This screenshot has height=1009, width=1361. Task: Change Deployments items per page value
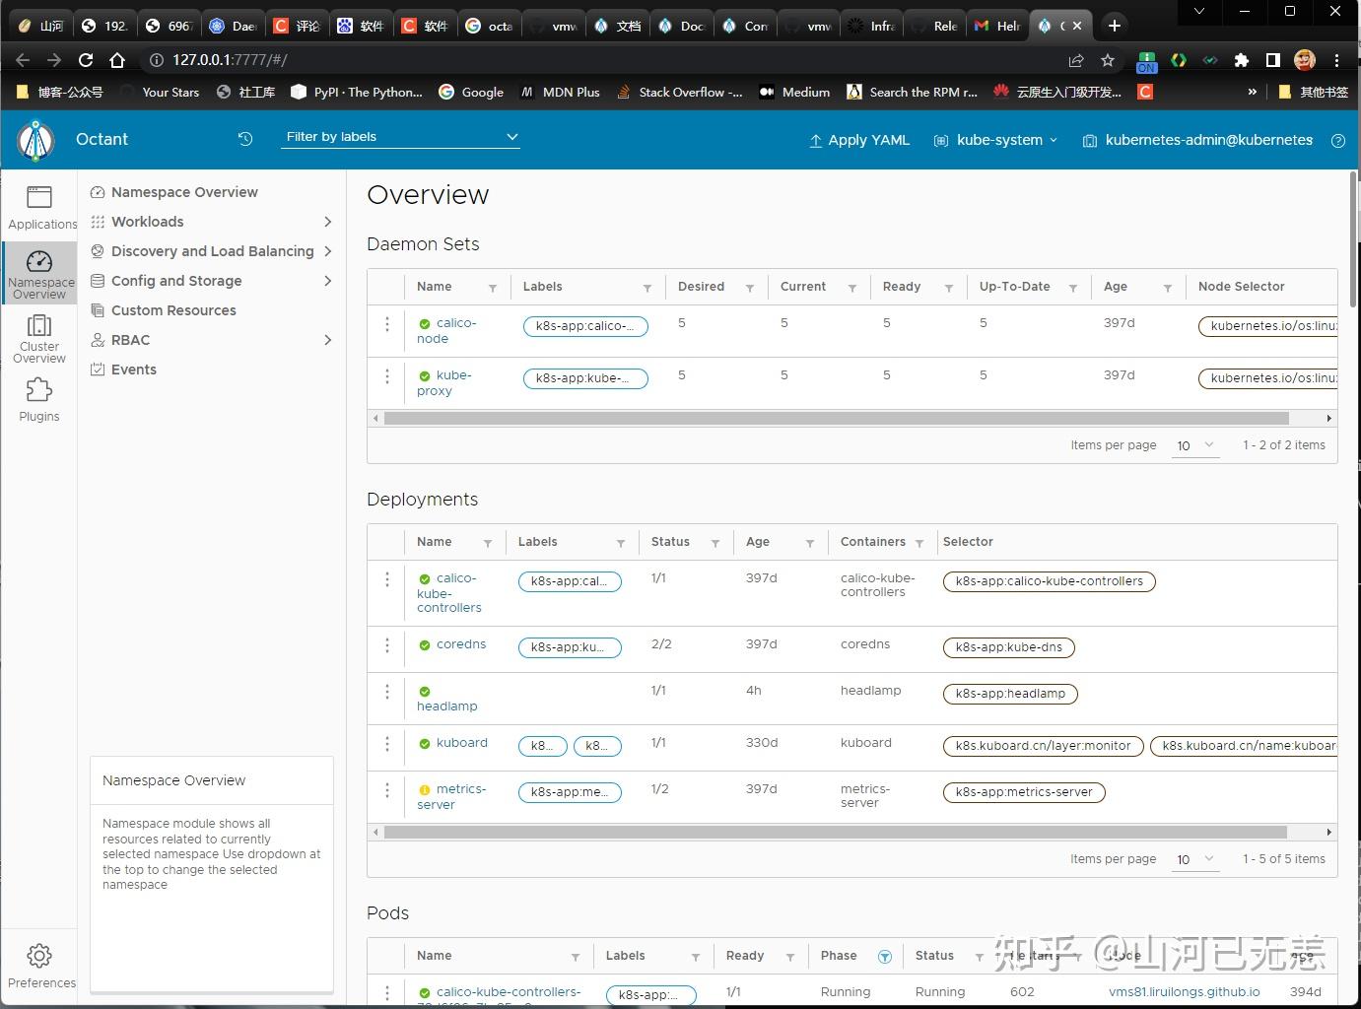pos(1194,859)
